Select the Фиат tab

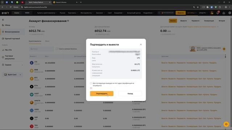click(x=47, y=41)
